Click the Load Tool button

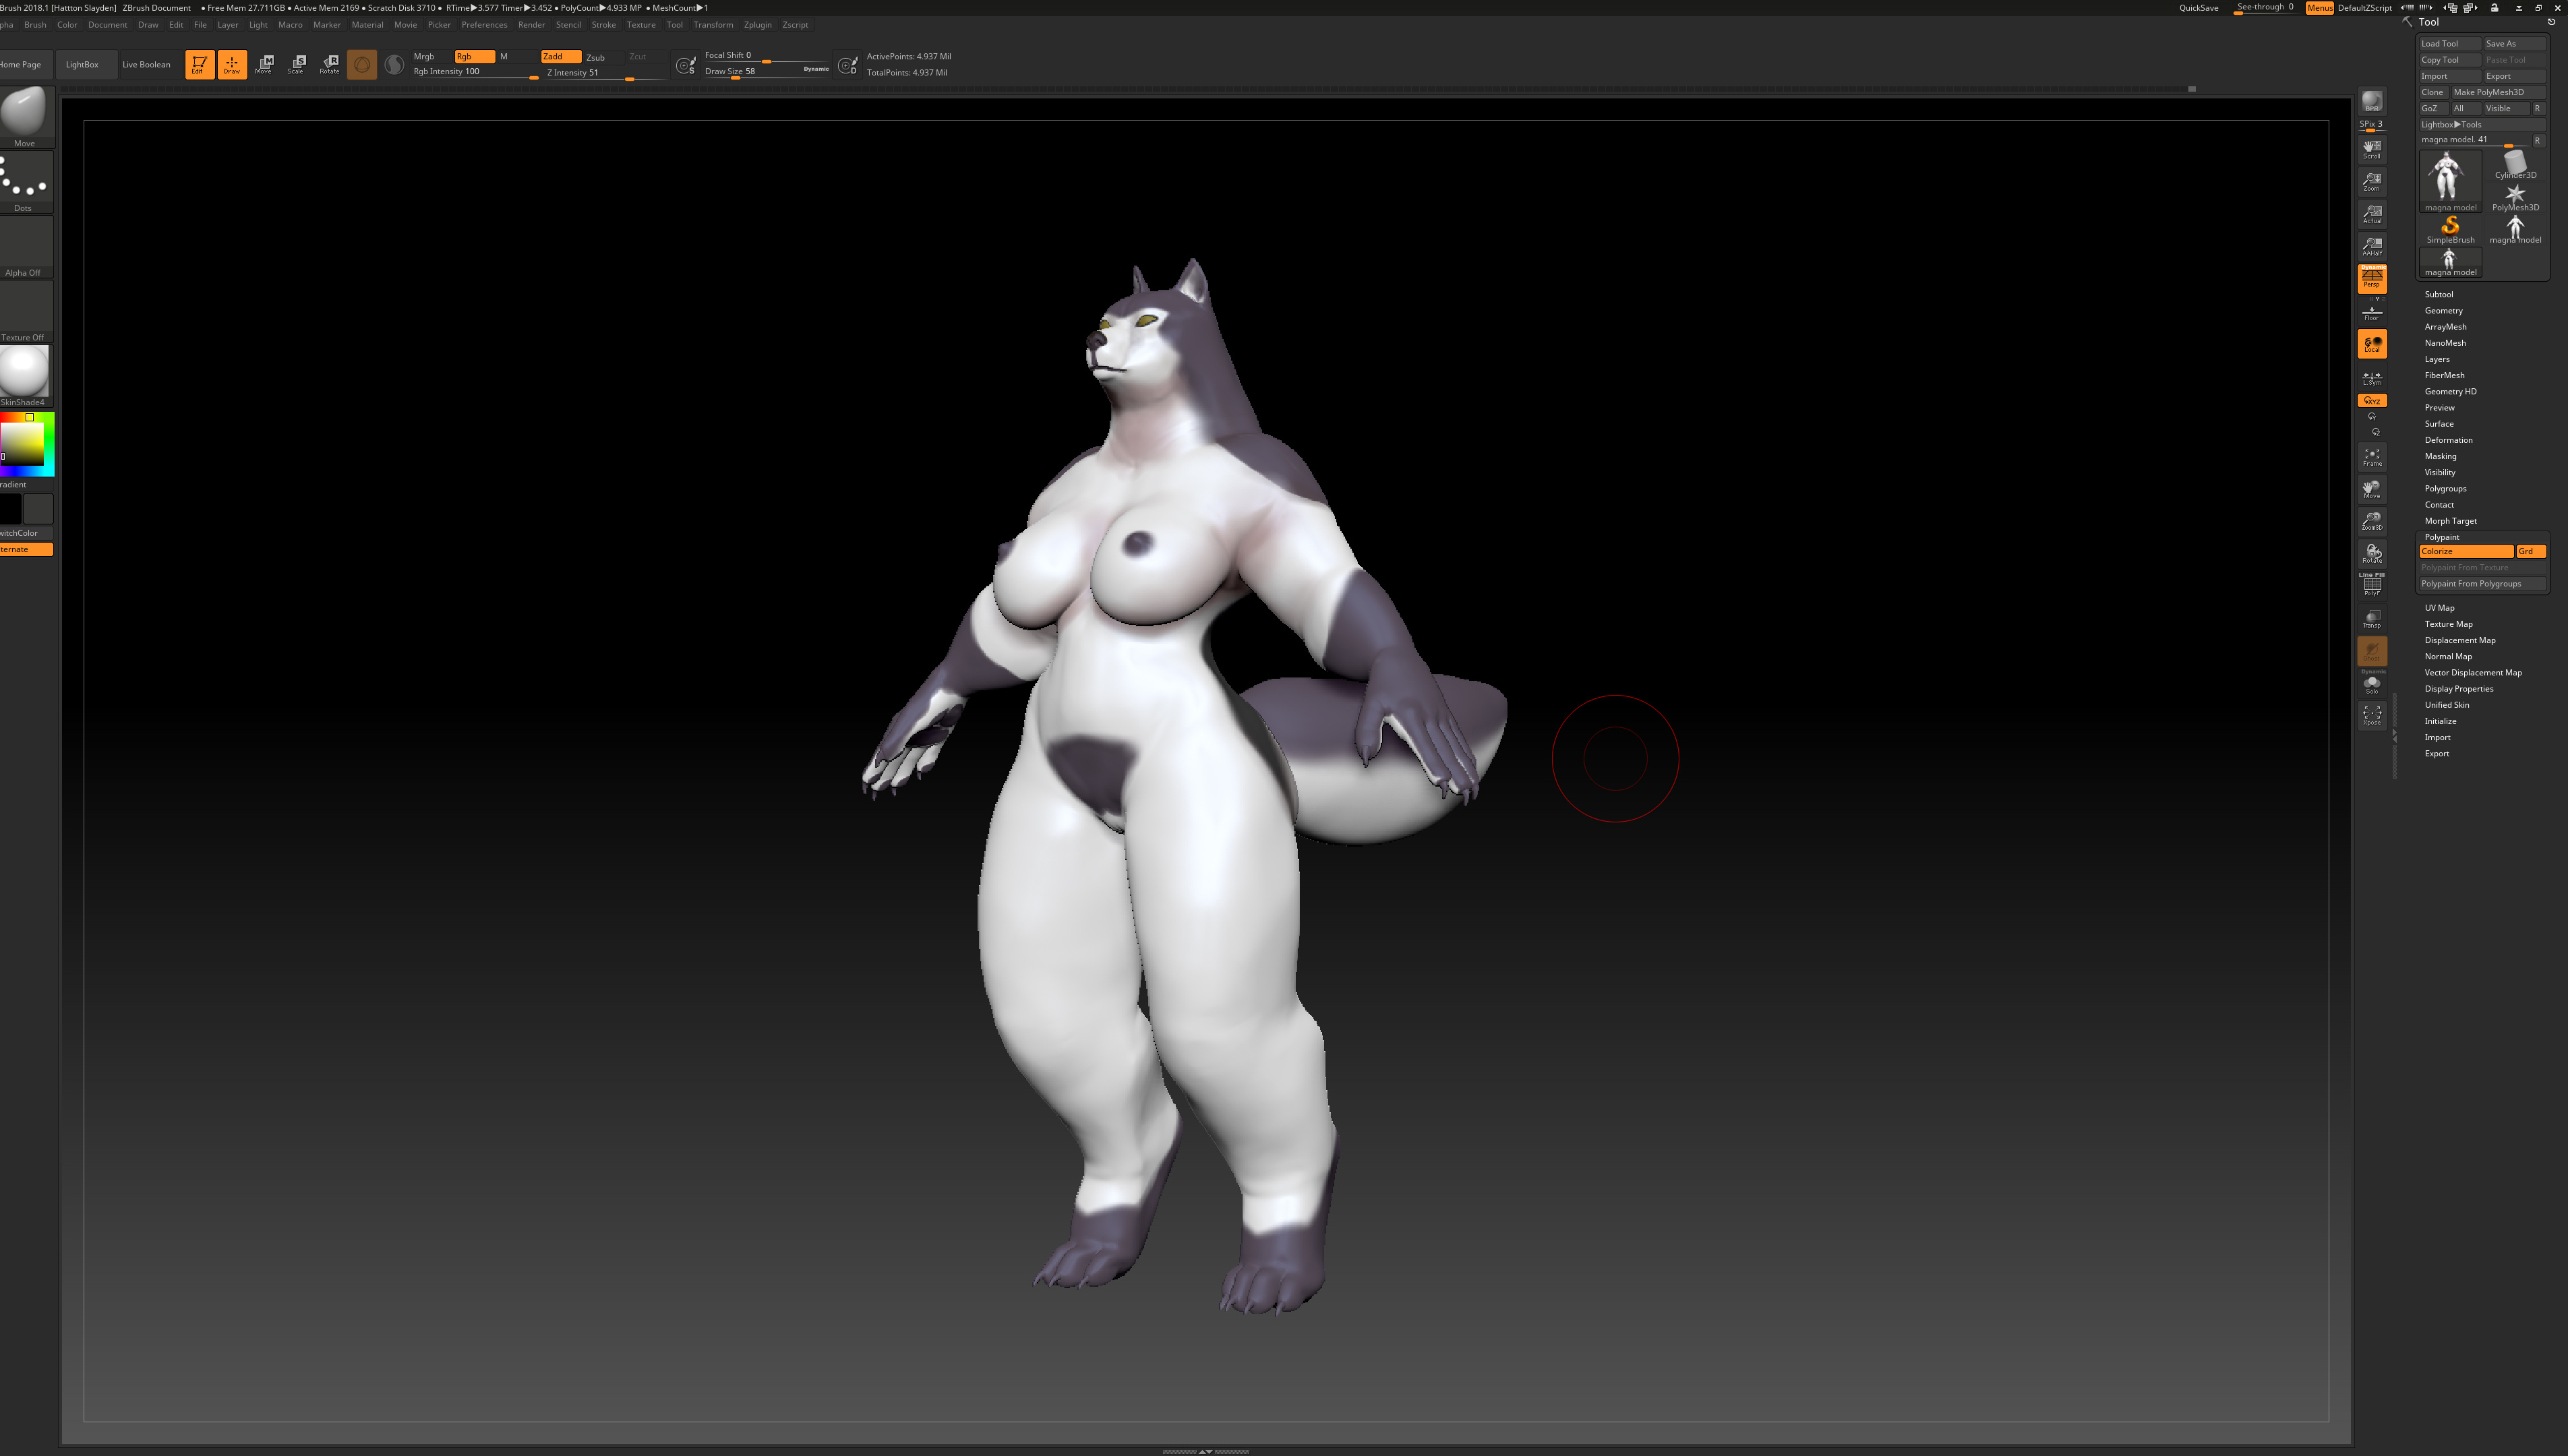2447,44
